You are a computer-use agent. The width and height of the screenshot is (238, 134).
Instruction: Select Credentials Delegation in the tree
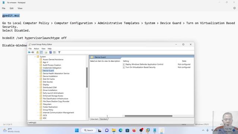[52, 68]
